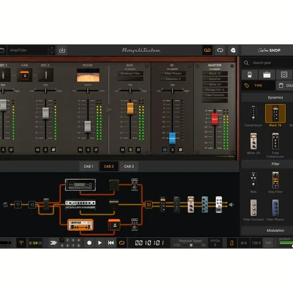The image size is (293, 293).
Task: Start playback with the play button
Action: pos(100,243)
